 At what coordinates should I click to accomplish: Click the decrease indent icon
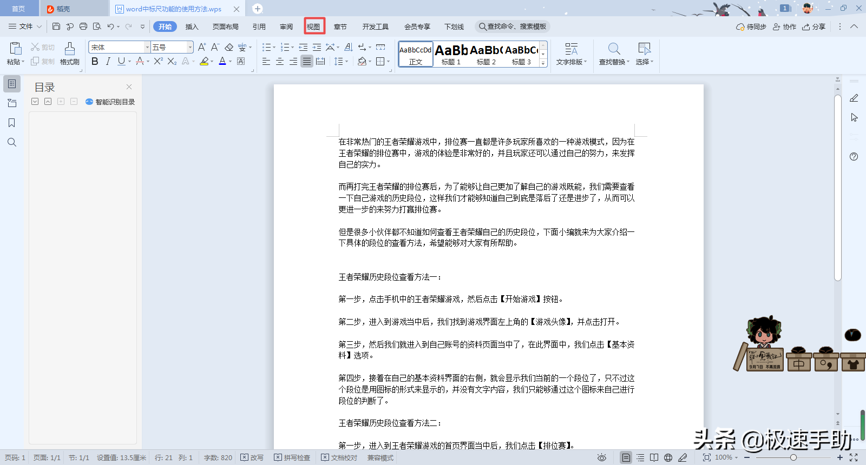click(x=303, y=48)
